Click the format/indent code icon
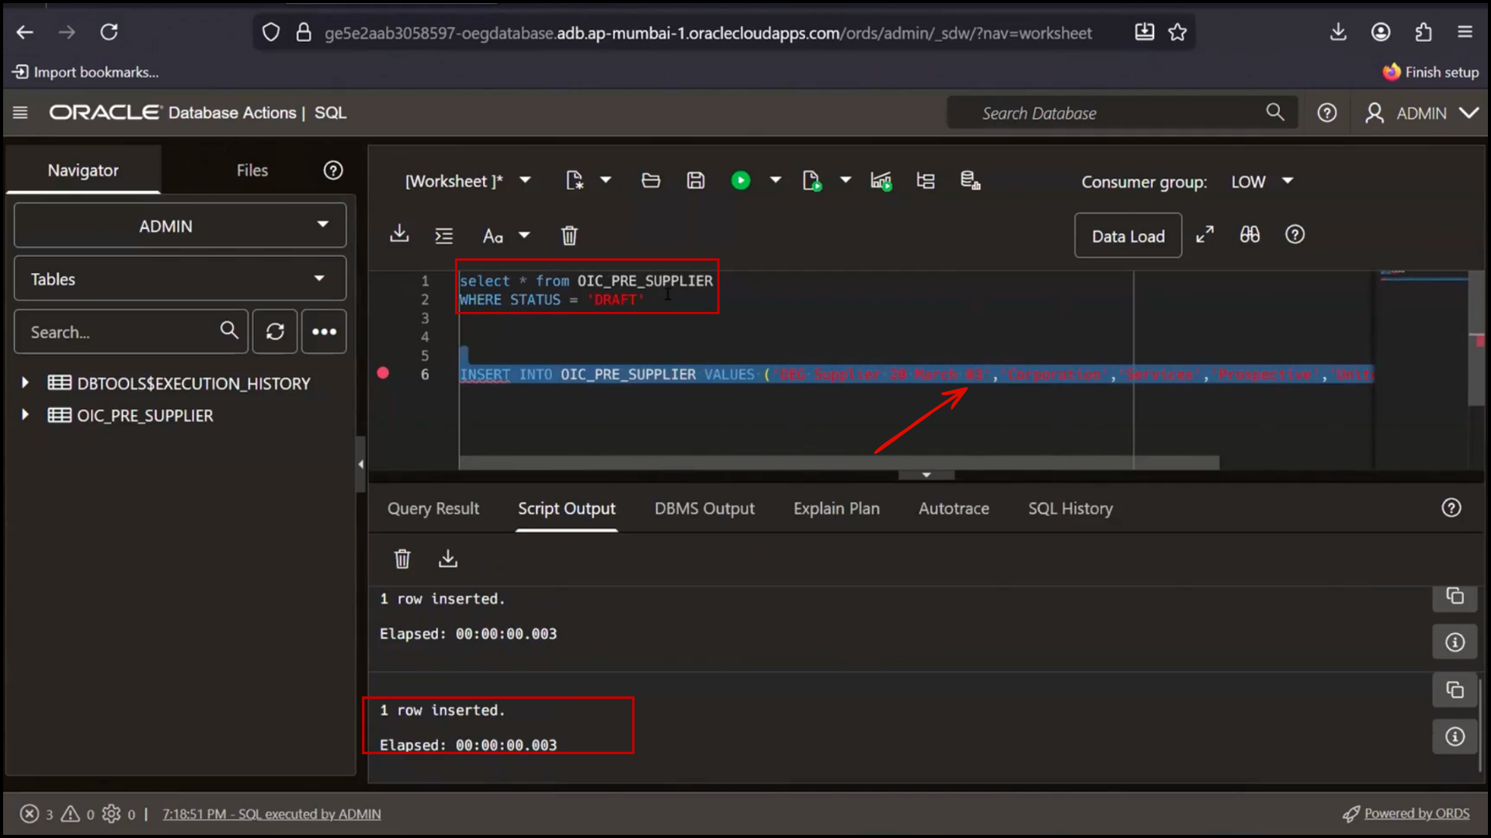Image resolution: width=1491 pixels, height=838 pixels. [444, 236]
